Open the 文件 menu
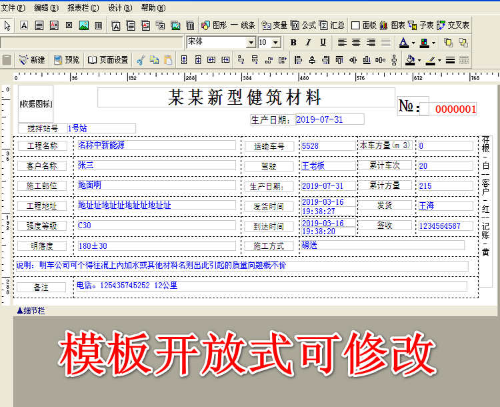Screen dimensions: 500x407 13,7
